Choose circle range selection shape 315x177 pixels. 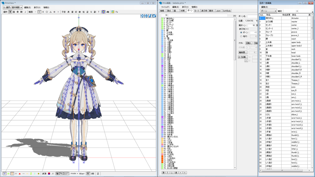click(47, 12)
